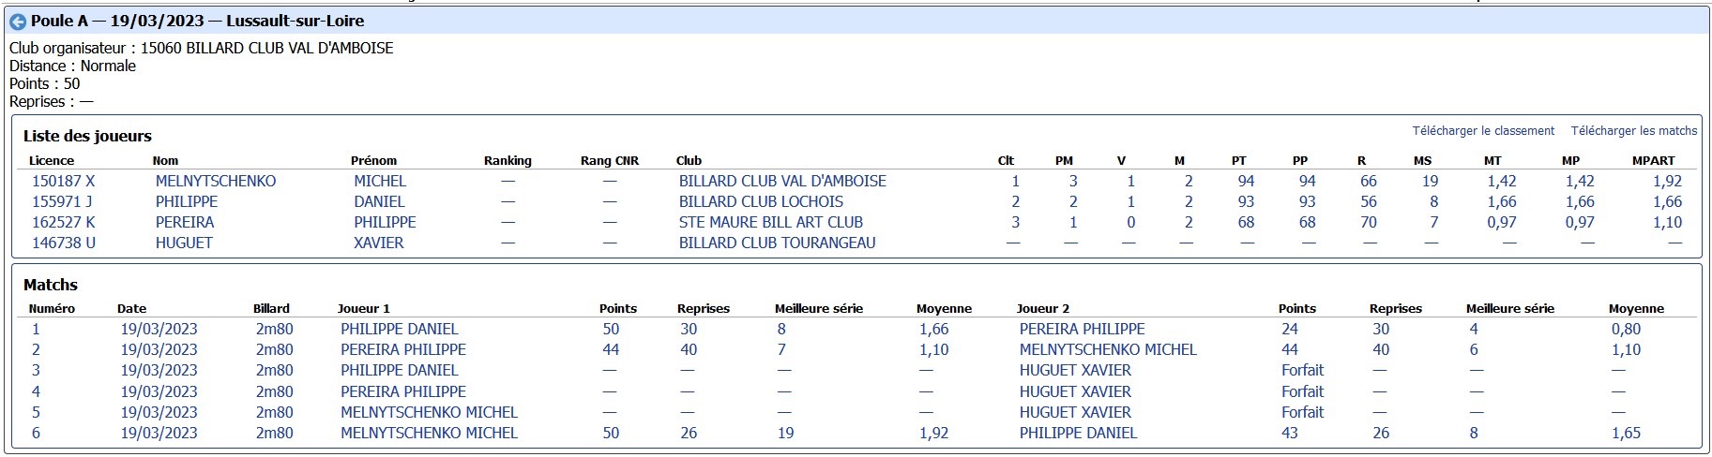Click the Ranking column header
This screenshot has width=1712, height=457.
coord(508,161)
